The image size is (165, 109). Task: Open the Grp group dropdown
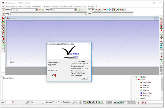75,10
